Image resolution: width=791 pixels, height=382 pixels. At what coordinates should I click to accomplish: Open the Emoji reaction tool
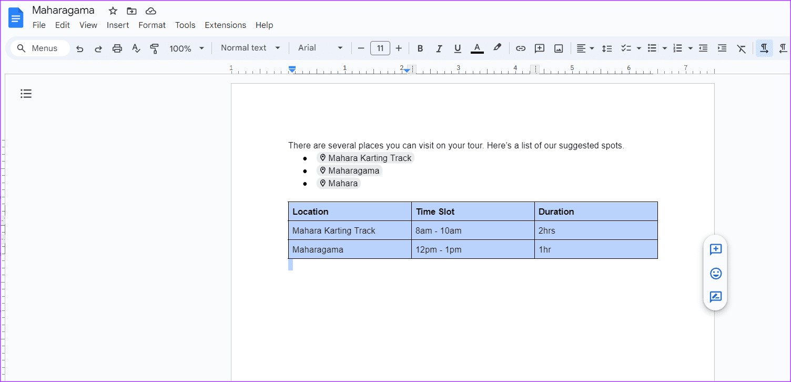click(715, 274)
